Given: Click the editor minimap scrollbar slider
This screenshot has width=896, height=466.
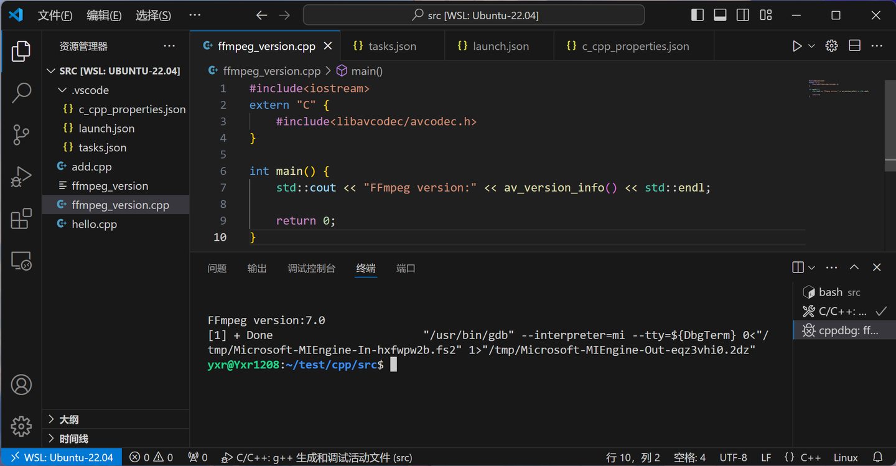Looking at the screenshot, I should [890, 124].
